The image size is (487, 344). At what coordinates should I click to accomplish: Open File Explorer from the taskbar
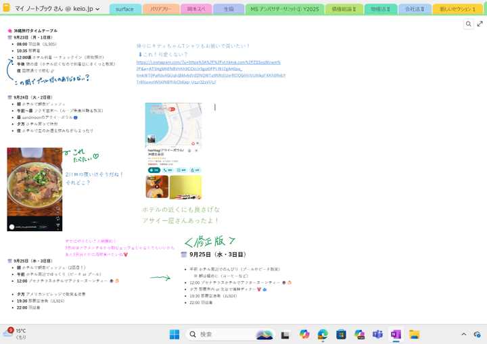414,335
